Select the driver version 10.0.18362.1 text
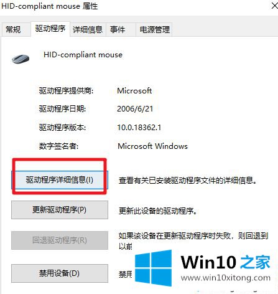The width and height of the screenshot is (278, 294). pyautogui.click(x=139, y=127)
